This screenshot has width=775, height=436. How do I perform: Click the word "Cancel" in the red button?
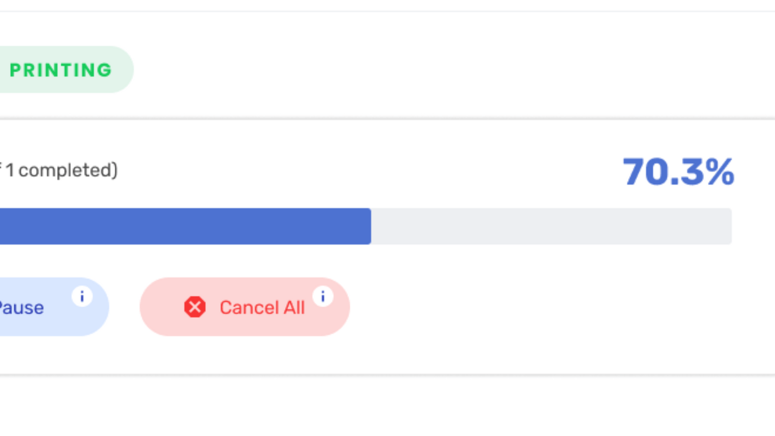pyautogui.click(x=249, y=308)
